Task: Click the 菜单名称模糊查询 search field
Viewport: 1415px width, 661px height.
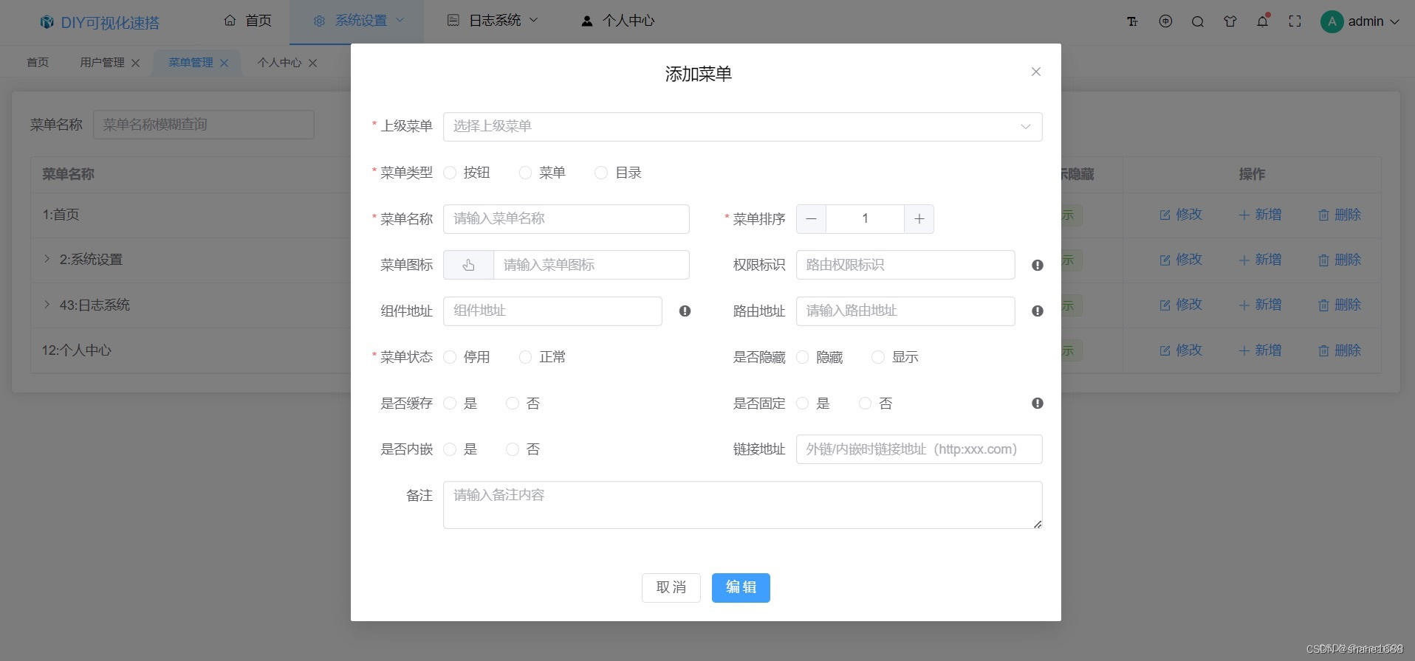Action: (x=204, y=125)
